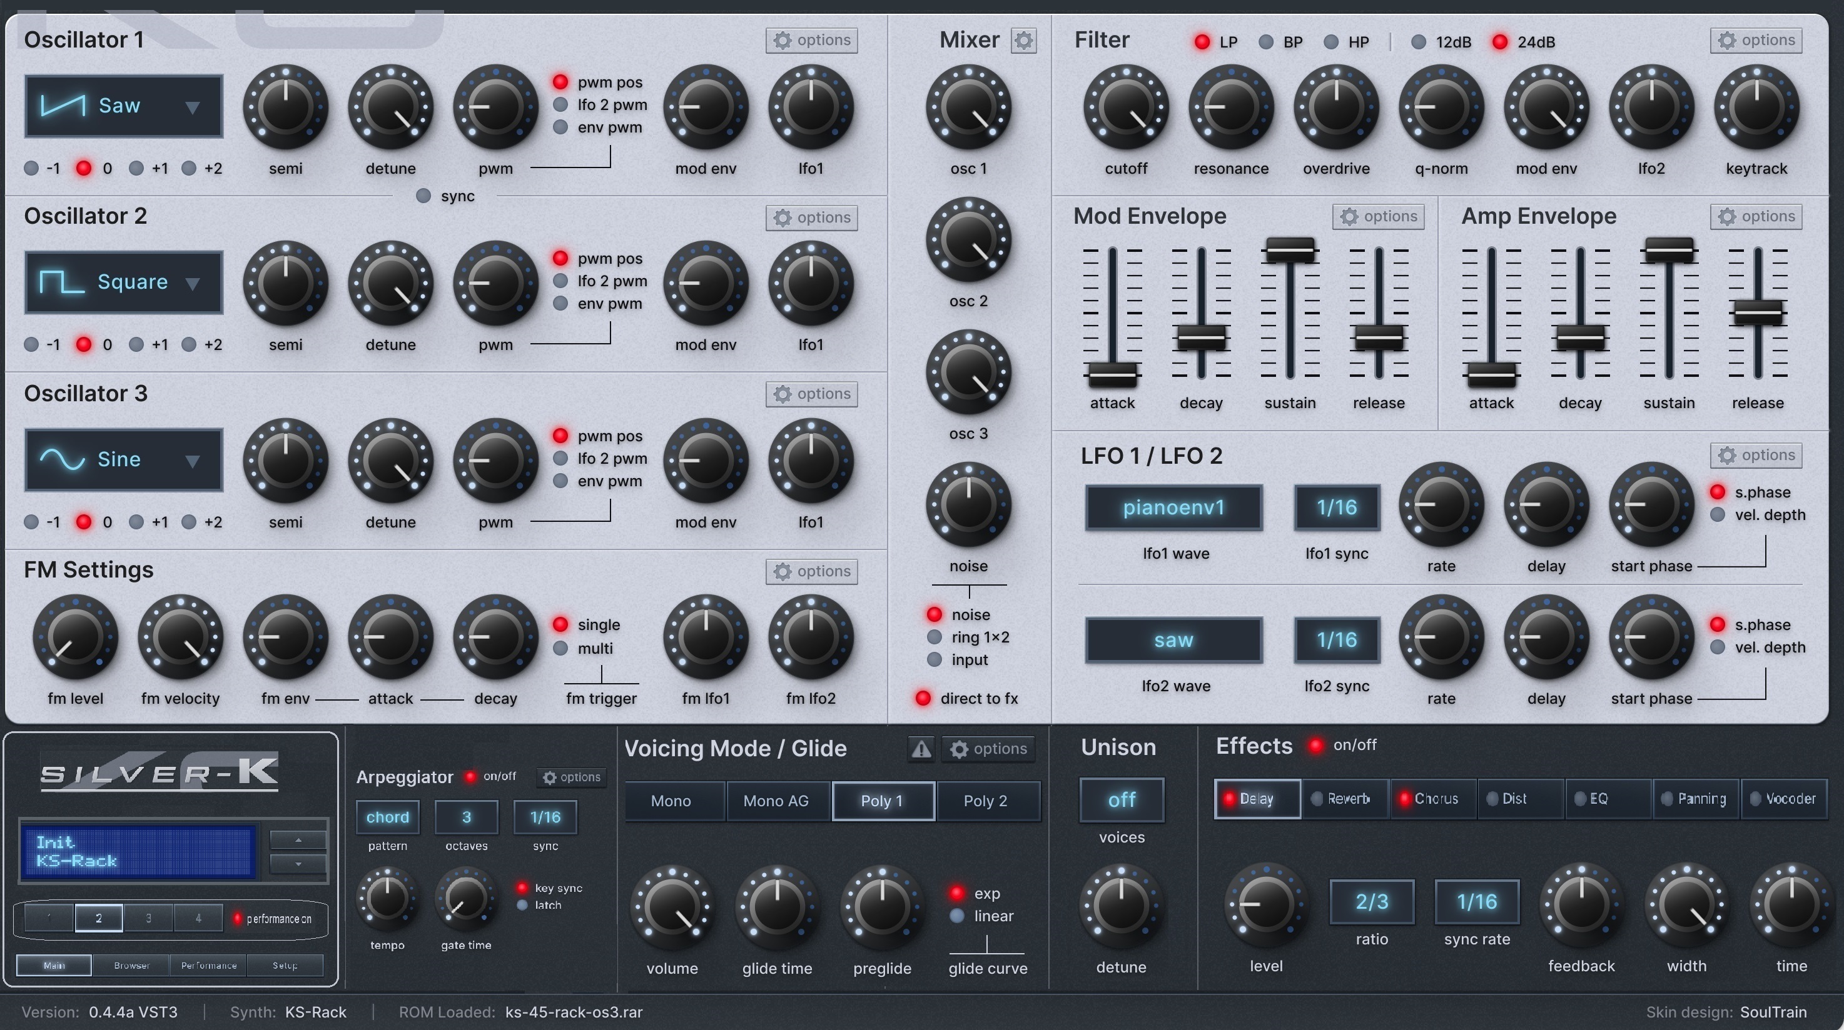Open LFO 1 / LFO 2 options gear button

coord(1756,455)
